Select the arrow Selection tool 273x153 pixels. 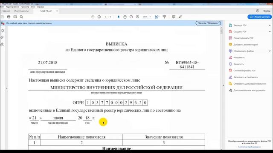(119, 17)
